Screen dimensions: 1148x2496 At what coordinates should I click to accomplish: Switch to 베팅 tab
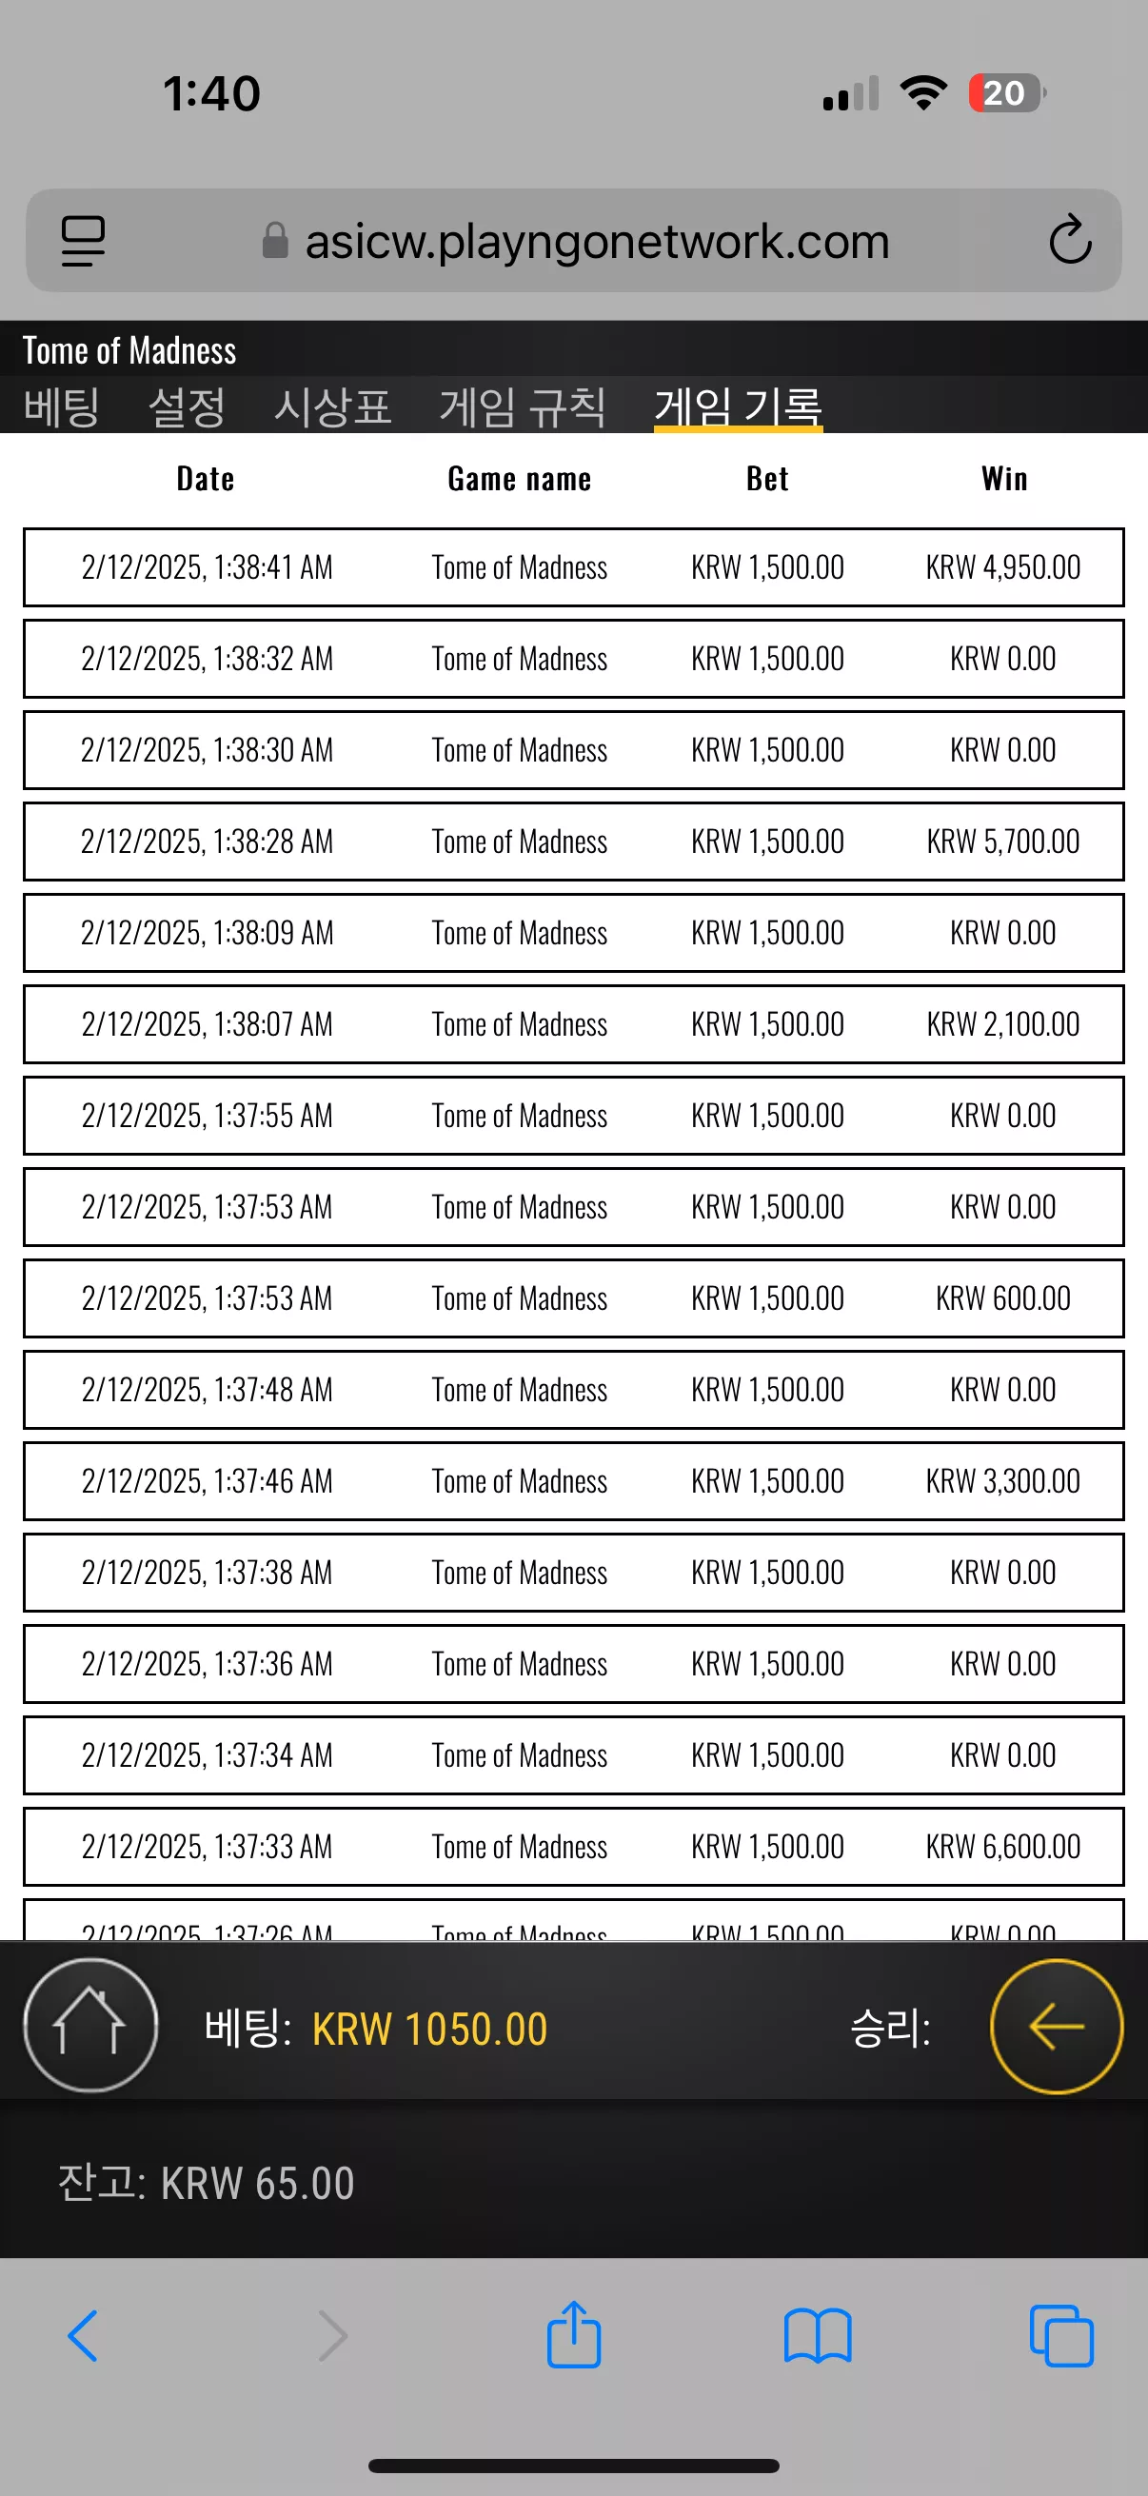click(62, 406)
